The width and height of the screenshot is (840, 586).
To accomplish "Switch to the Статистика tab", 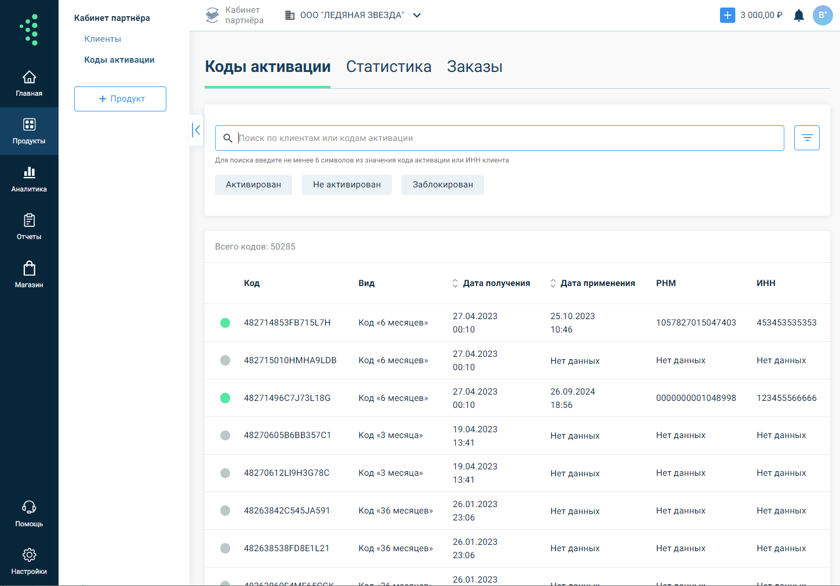I will (388, 67).
